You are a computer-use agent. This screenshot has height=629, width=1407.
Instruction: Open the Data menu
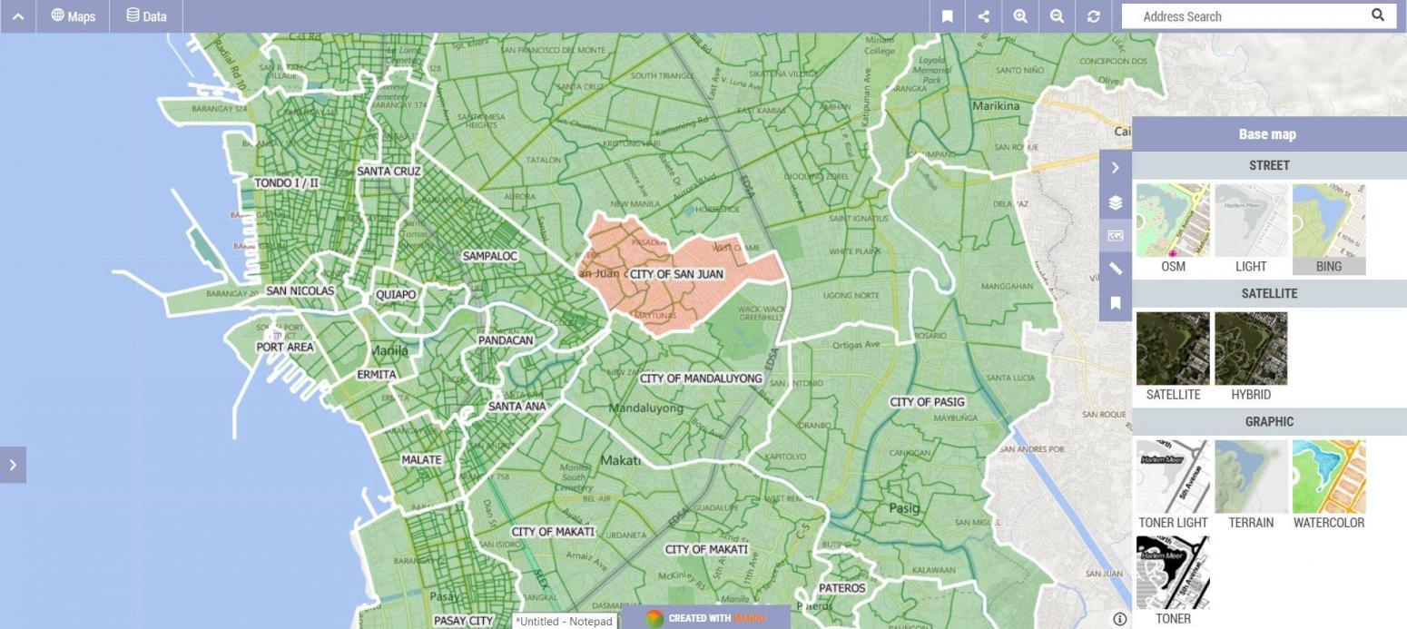pyautogui.click(x=145, y=15)
